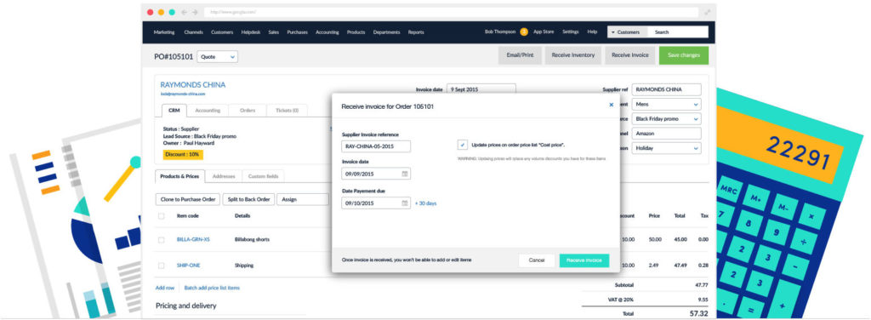Click Clone to Purchase Order
The height and width of the screenshot is (320, 871).
[x=188, y=199]
